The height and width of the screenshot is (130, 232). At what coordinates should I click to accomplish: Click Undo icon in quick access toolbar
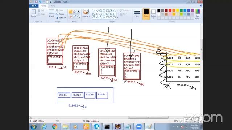pyautogui.click(x=40, y=2)
